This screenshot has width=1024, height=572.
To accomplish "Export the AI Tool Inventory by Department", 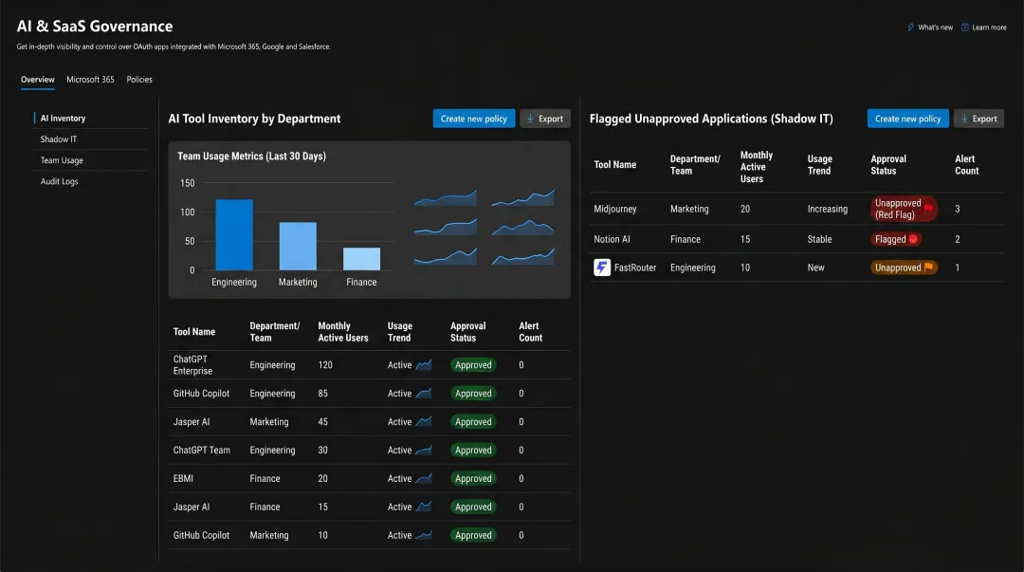I will (544, 119).
